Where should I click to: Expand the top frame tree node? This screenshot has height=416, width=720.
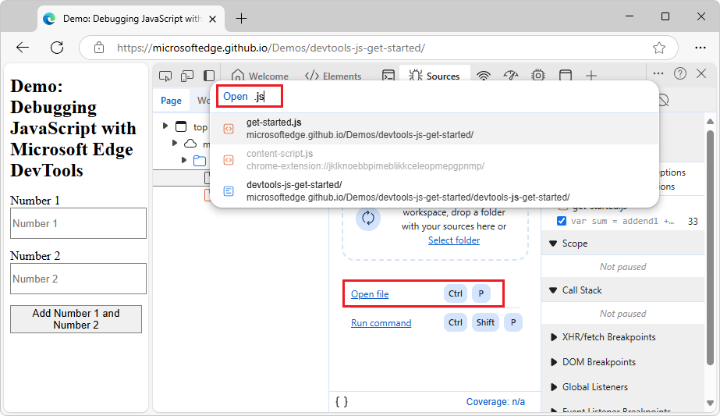click(165, 126)
